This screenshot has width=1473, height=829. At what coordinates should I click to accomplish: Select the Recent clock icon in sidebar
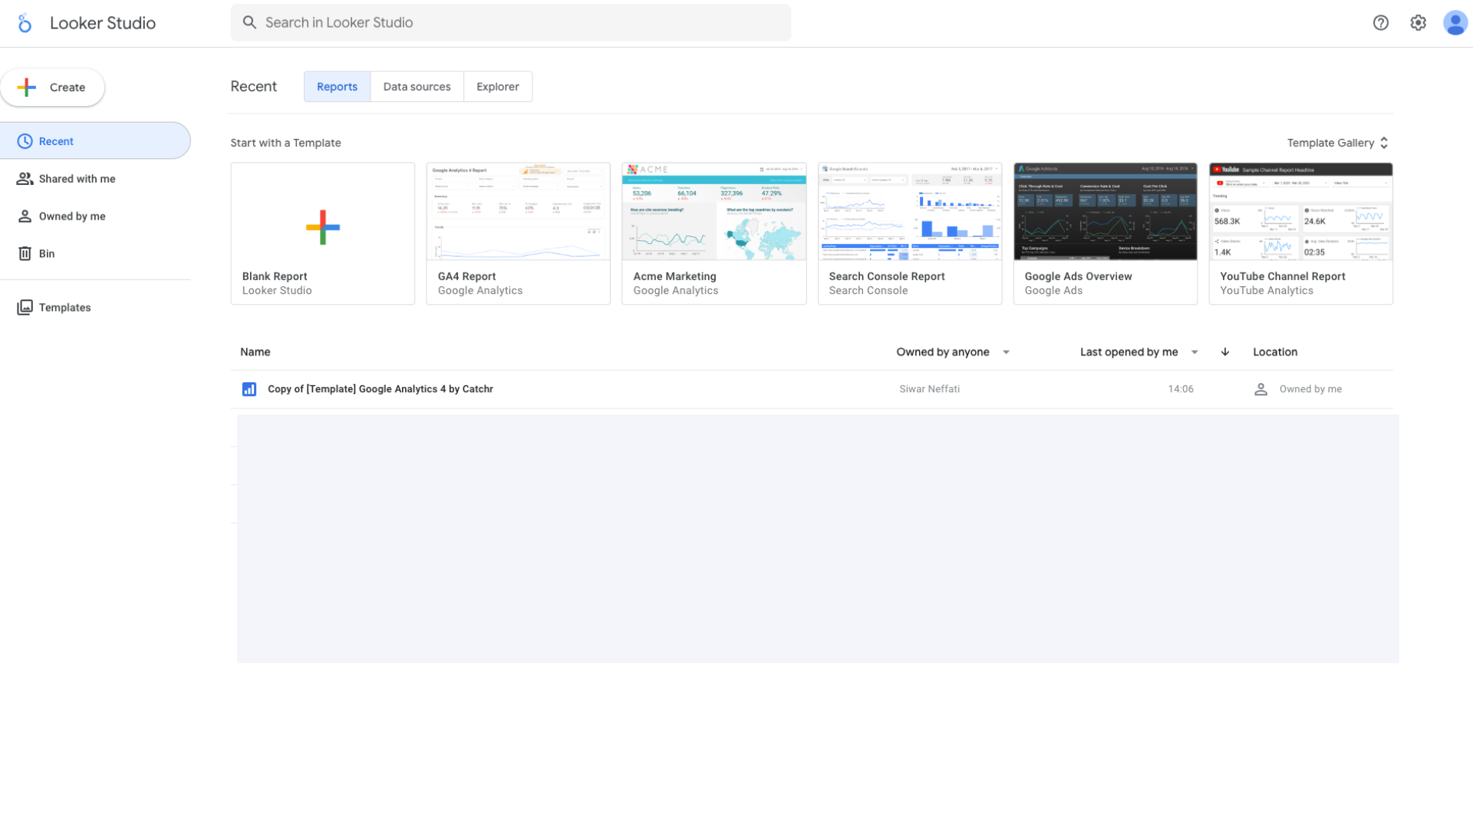click(25, 140)
